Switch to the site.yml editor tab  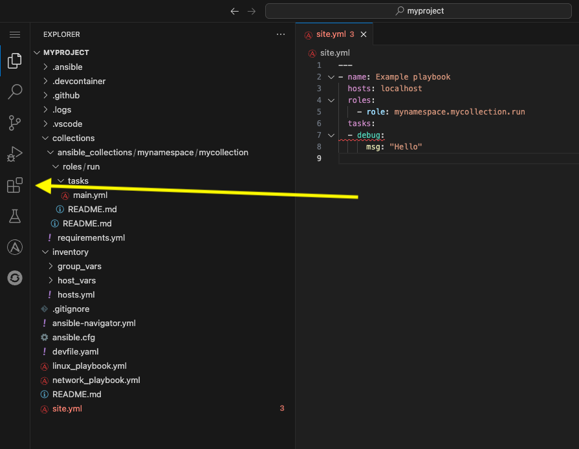(x=333, y=34)
